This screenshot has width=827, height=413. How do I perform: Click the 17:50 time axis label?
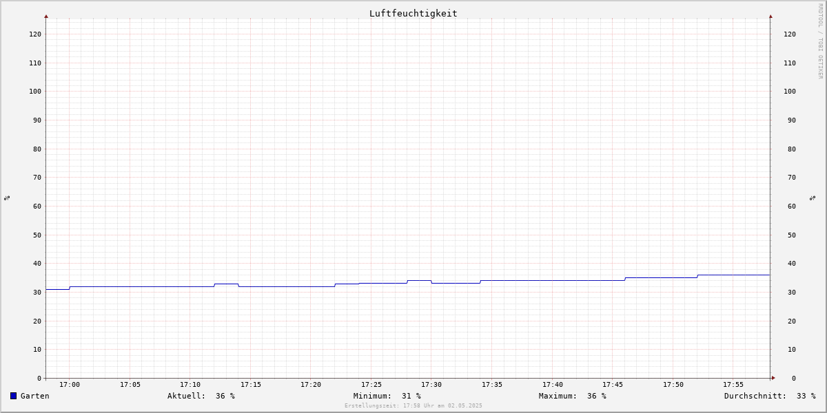(x=673, y=385)
